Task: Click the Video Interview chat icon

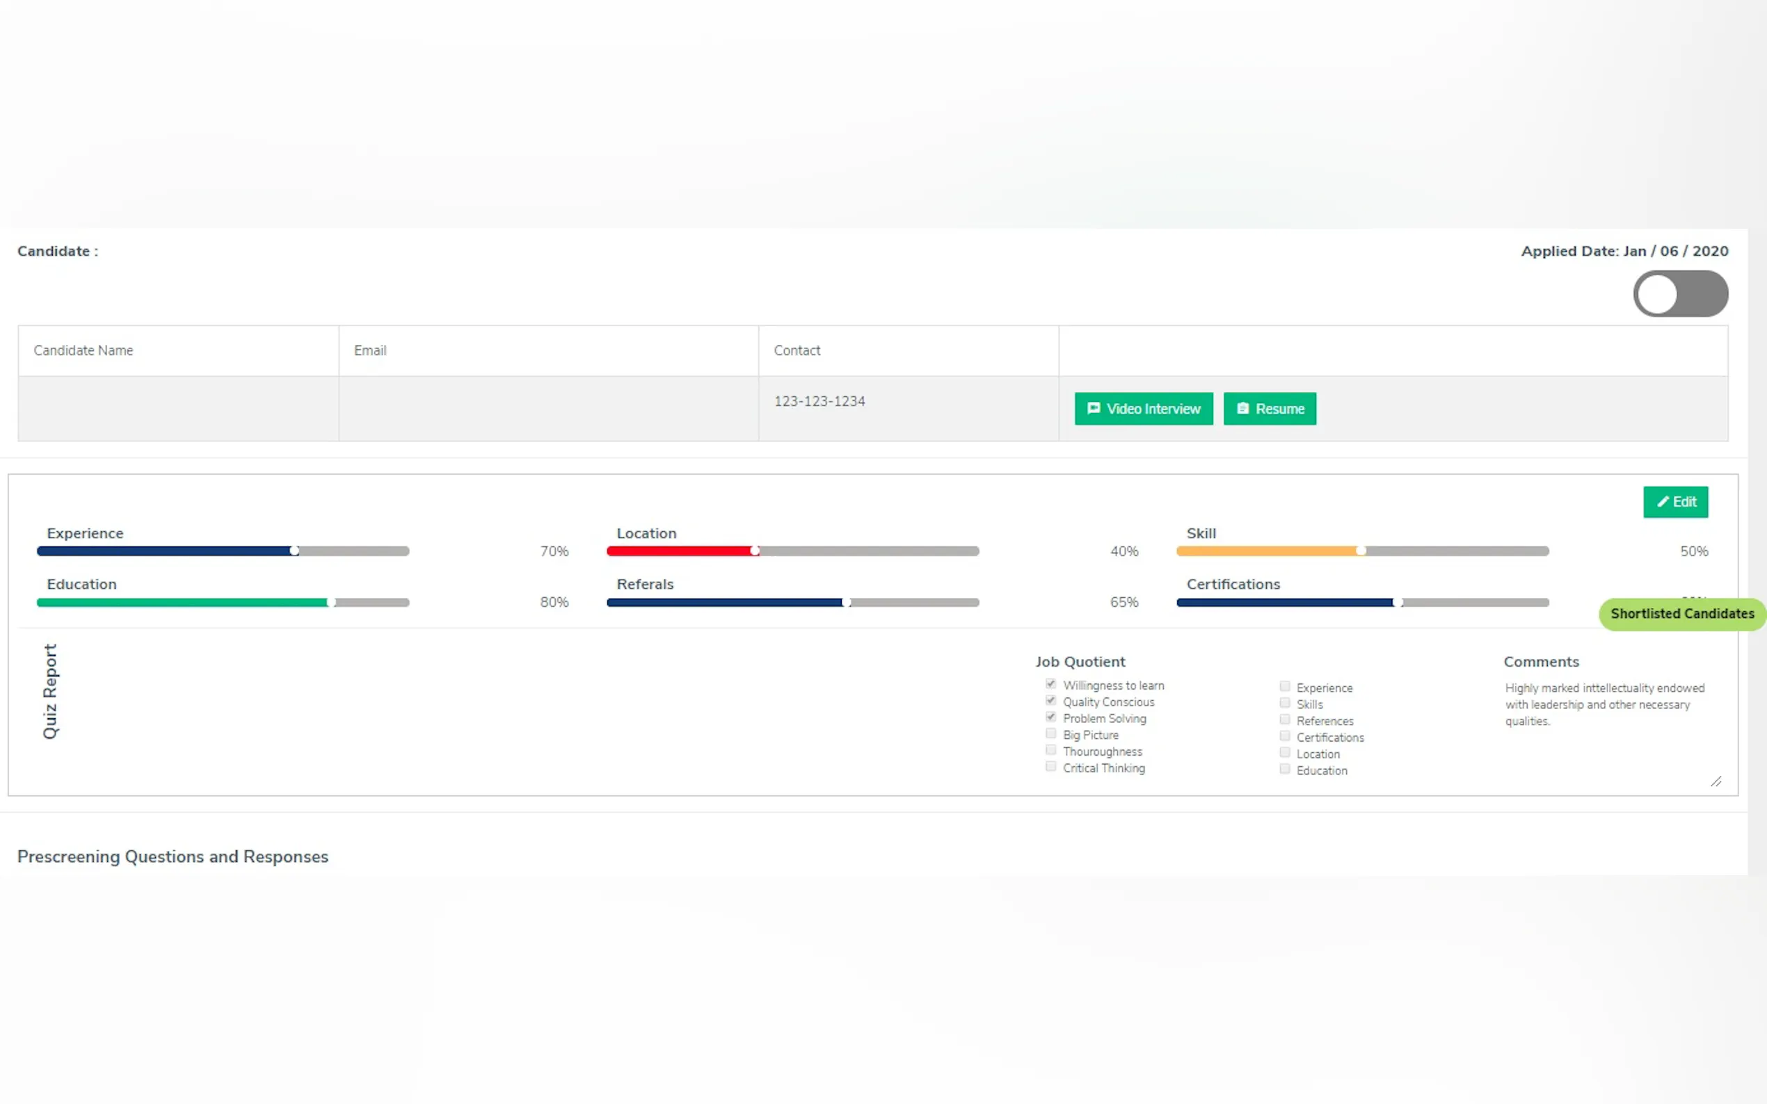Action: click(x=1093, y=408)
